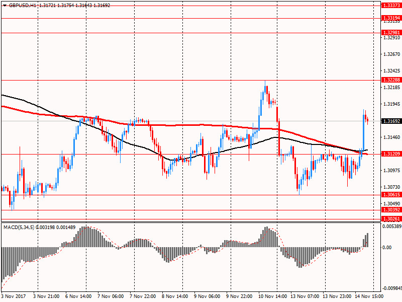Click the current price label 1.31692

point(391,121)
